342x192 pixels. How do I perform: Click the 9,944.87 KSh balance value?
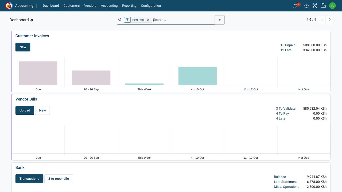pyautogui.click(x=317, y=177)
